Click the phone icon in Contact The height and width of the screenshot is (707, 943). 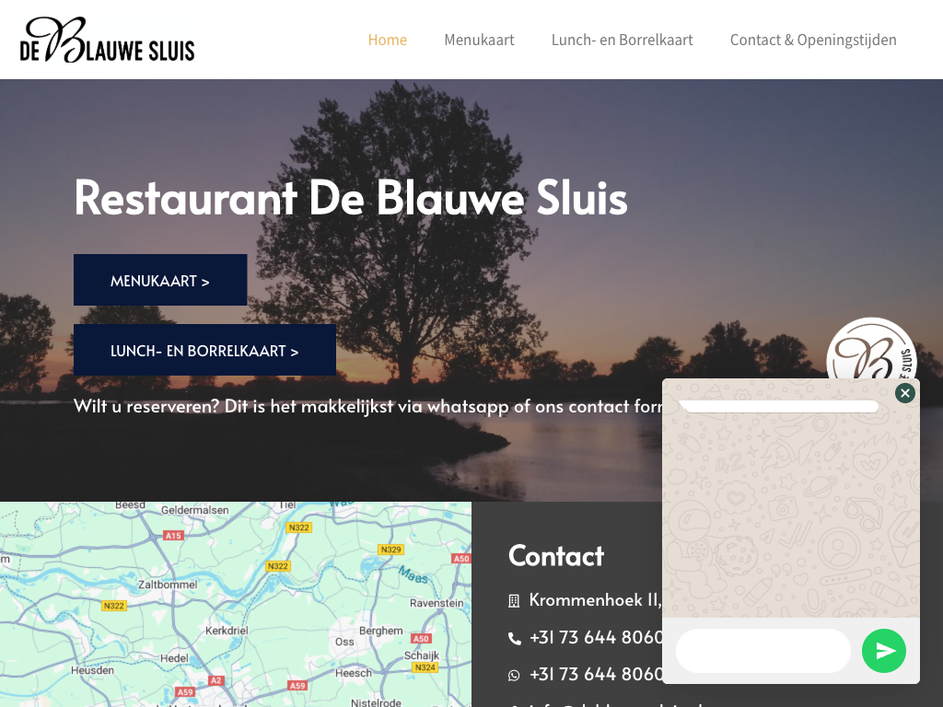tap(514, 638)
